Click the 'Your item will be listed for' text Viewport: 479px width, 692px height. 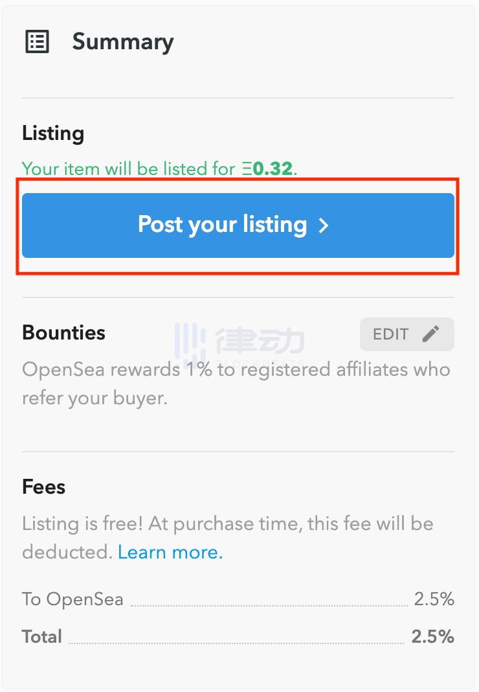[128, 168]
